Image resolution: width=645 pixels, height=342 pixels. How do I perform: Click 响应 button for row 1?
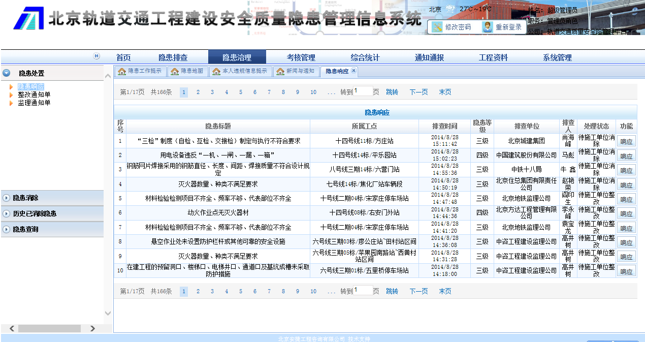tap(626, 142)
